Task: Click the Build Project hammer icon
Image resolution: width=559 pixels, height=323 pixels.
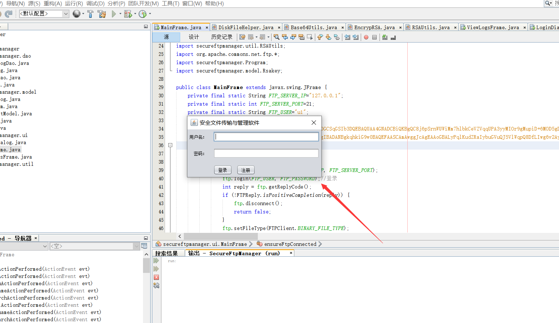Action: [90, 14]
